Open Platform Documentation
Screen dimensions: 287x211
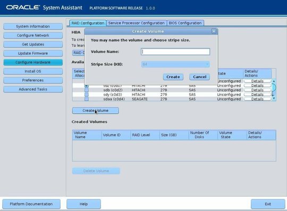tap(31, 204)
